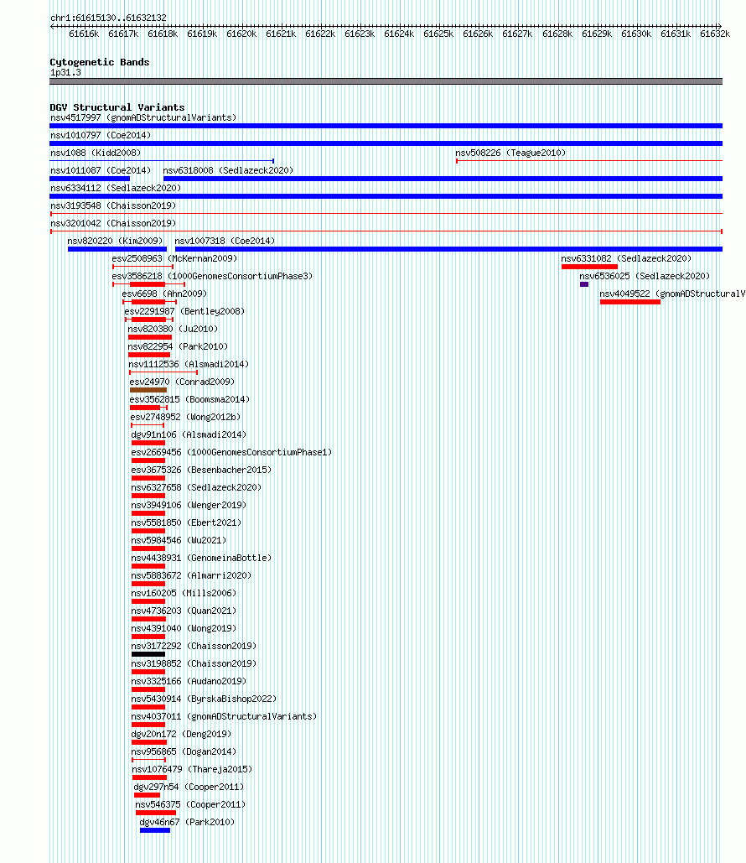Click the chr1:61615130..61632132 region label

tap(108, 18)
